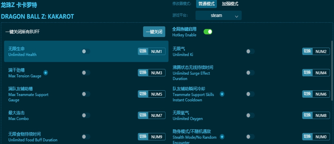Viewport: 334px width, 144px height.
Task: Click the 一键关闭 button
Action: [x=154, y=32]
